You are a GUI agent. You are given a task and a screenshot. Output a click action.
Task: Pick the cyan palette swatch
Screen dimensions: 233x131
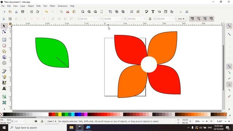point(73,114)
